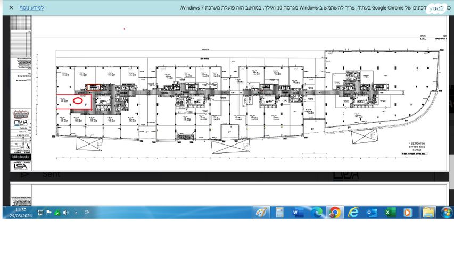Show hidden system tray icons
This screenshot has width=454, height=255.
76,212
